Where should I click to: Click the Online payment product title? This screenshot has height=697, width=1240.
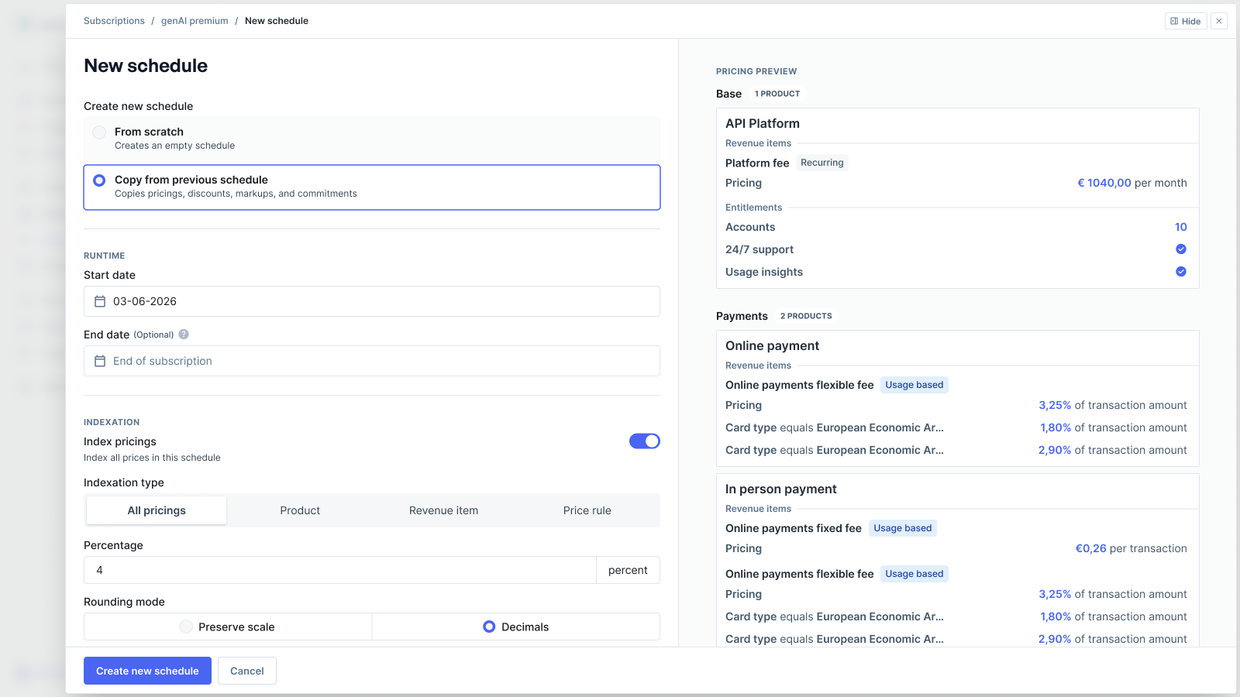click(x=772, y=345)
